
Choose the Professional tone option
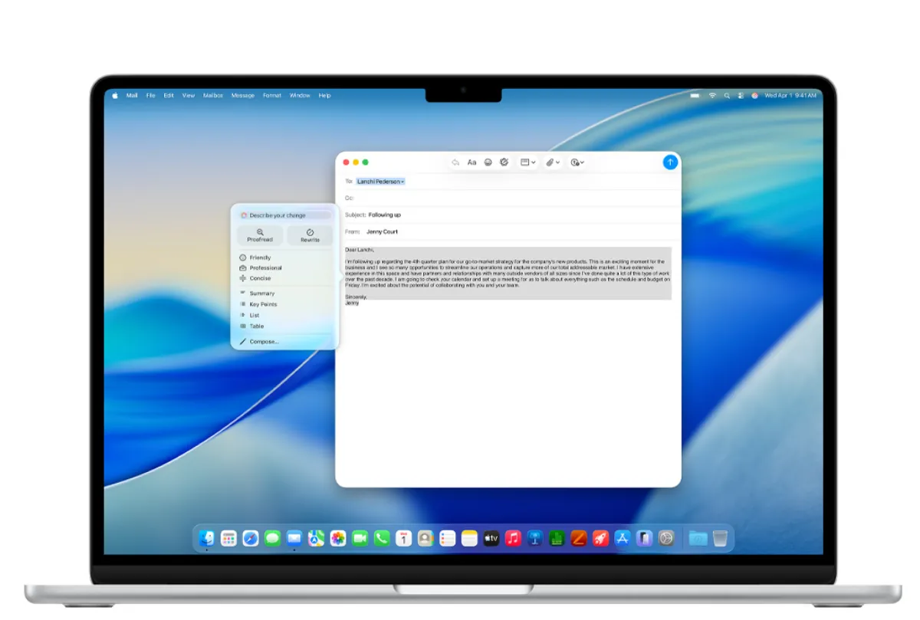(x=261, y=268)
